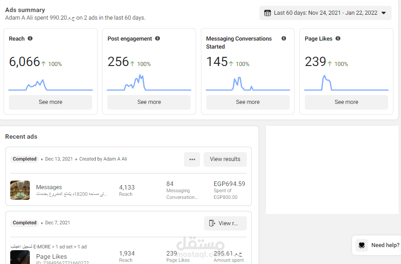The height and width of the screenshot is (264, 401).
Task: Click the Messaging Conversations value 145
Action: pos(217,62)
